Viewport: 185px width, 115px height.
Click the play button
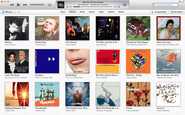coord(18,5)
